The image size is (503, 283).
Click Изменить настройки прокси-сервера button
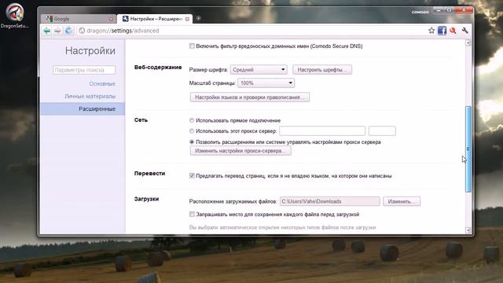click(x=240, y=151)
